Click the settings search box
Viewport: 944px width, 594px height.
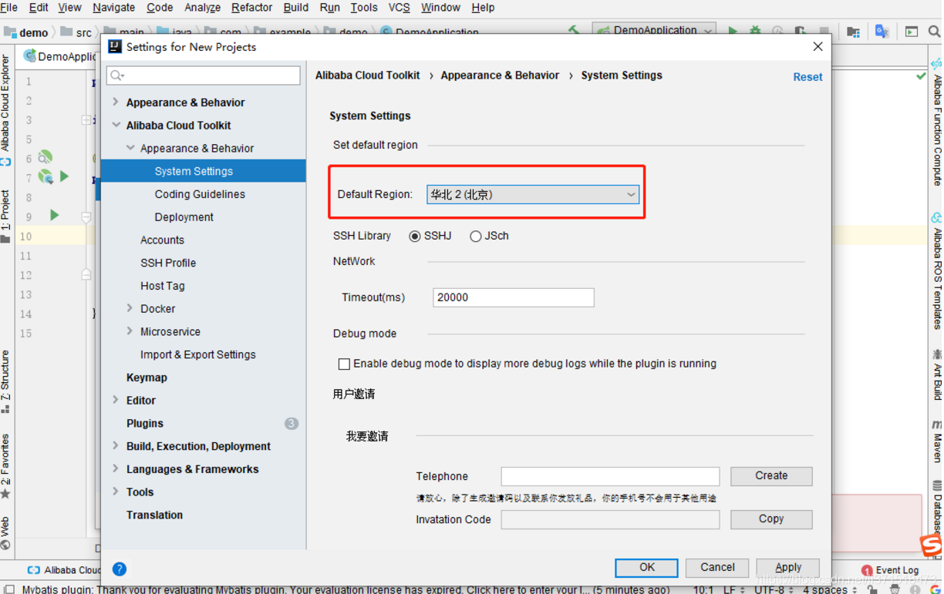click(204, 76)
